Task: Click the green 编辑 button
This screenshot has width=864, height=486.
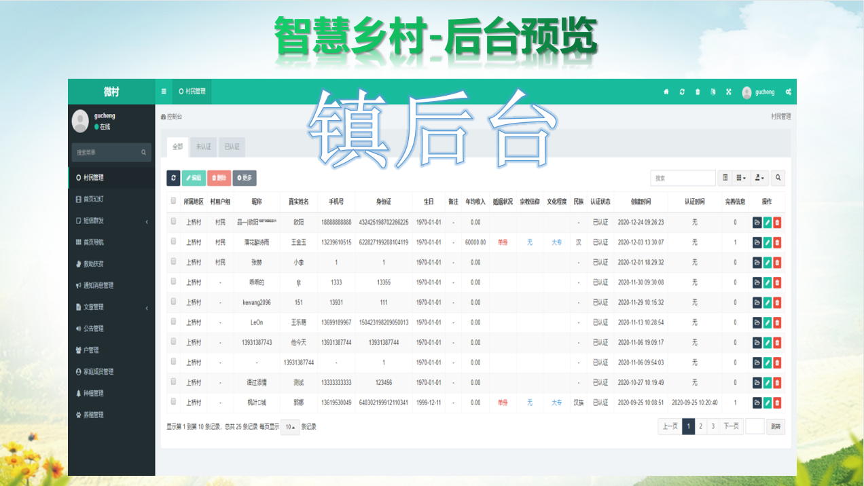Action: (194, 178)
